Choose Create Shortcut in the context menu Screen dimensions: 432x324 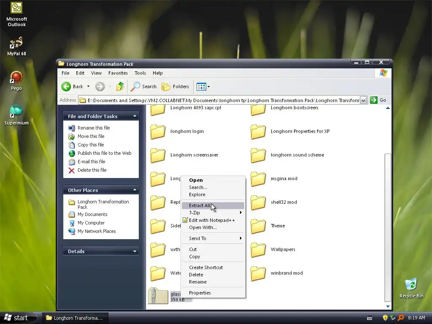coord(213,267)
